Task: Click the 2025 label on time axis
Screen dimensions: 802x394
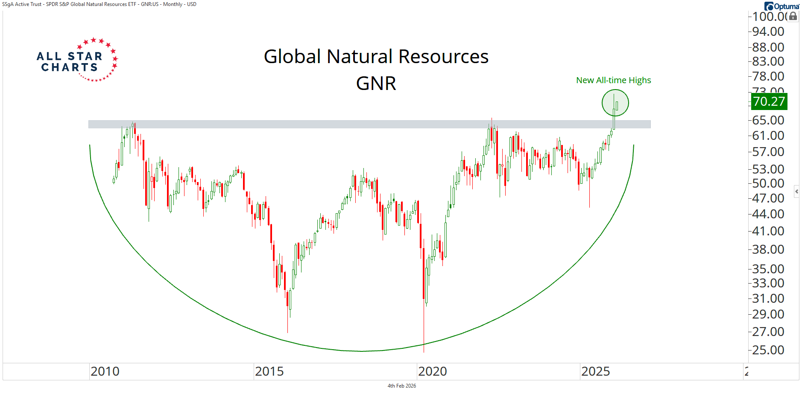Action: 596,371
